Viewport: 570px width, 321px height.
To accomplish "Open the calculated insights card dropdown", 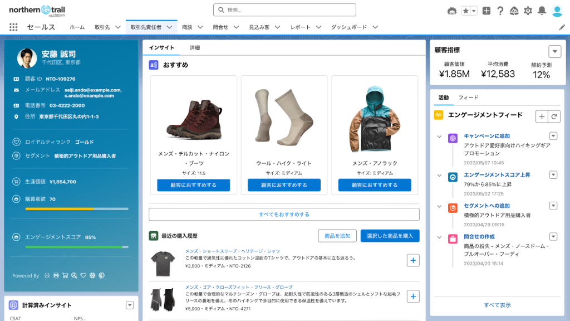I will [130, 305].
